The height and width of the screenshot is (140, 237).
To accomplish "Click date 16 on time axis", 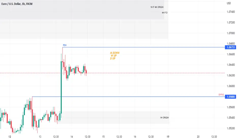I will click(135, 137).
